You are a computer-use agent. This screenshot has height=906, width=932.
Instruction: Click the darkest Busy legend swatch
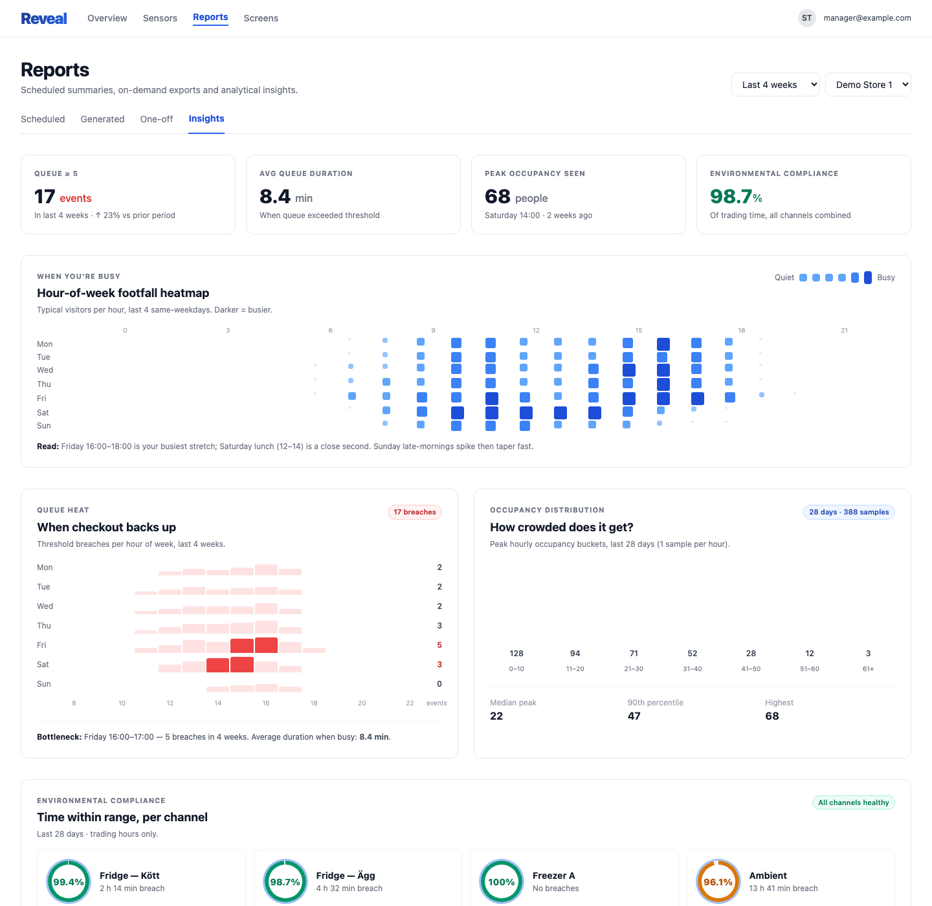(x=868, y=278)
